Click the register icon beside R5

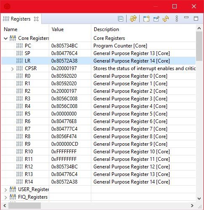click(x=19, y=114)
